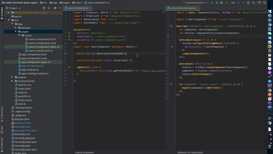Screen dimensions: 273x154
Task: Start debugging with the bug icon
Action: click(x=217, y=3)
